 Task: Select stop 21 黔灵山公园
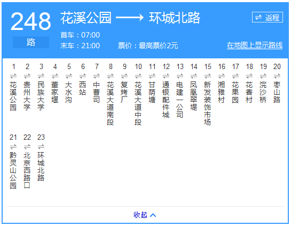[13, 170]
